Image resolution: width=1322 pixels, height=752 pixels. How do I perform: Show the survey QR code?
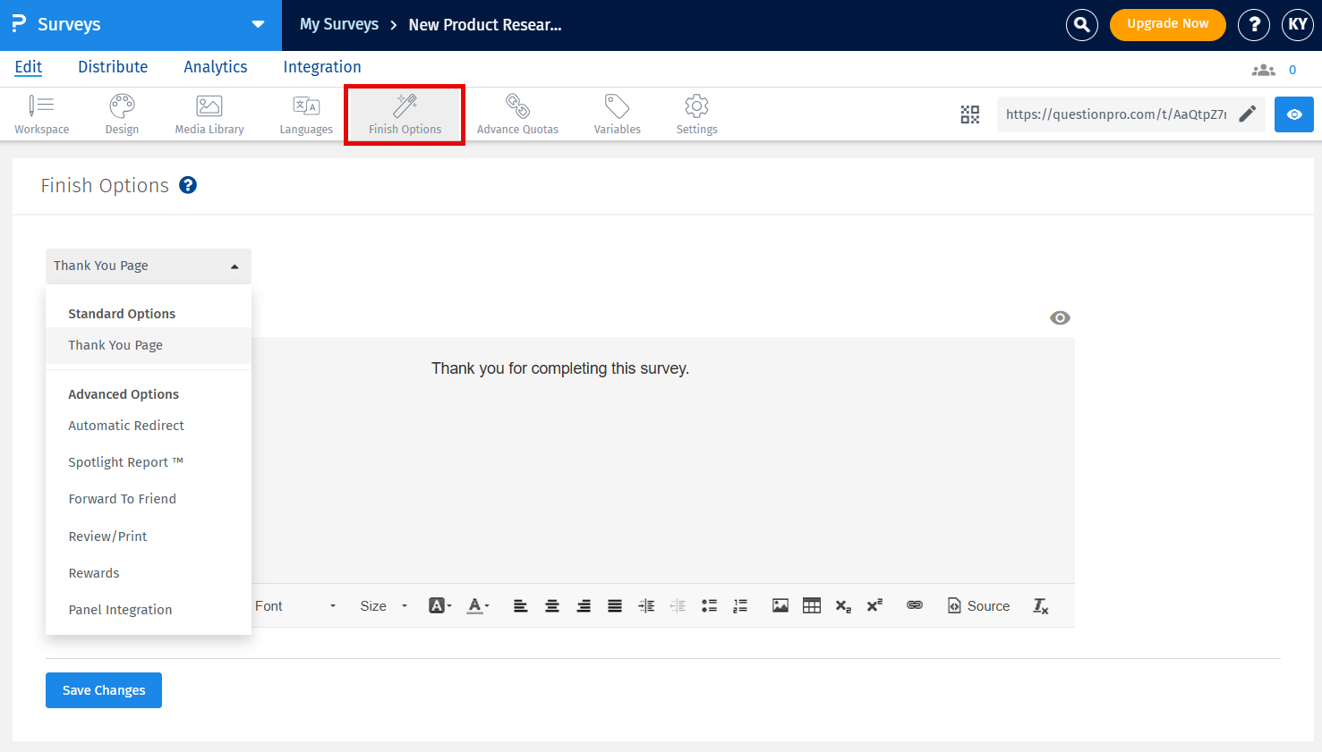point(969,114)
